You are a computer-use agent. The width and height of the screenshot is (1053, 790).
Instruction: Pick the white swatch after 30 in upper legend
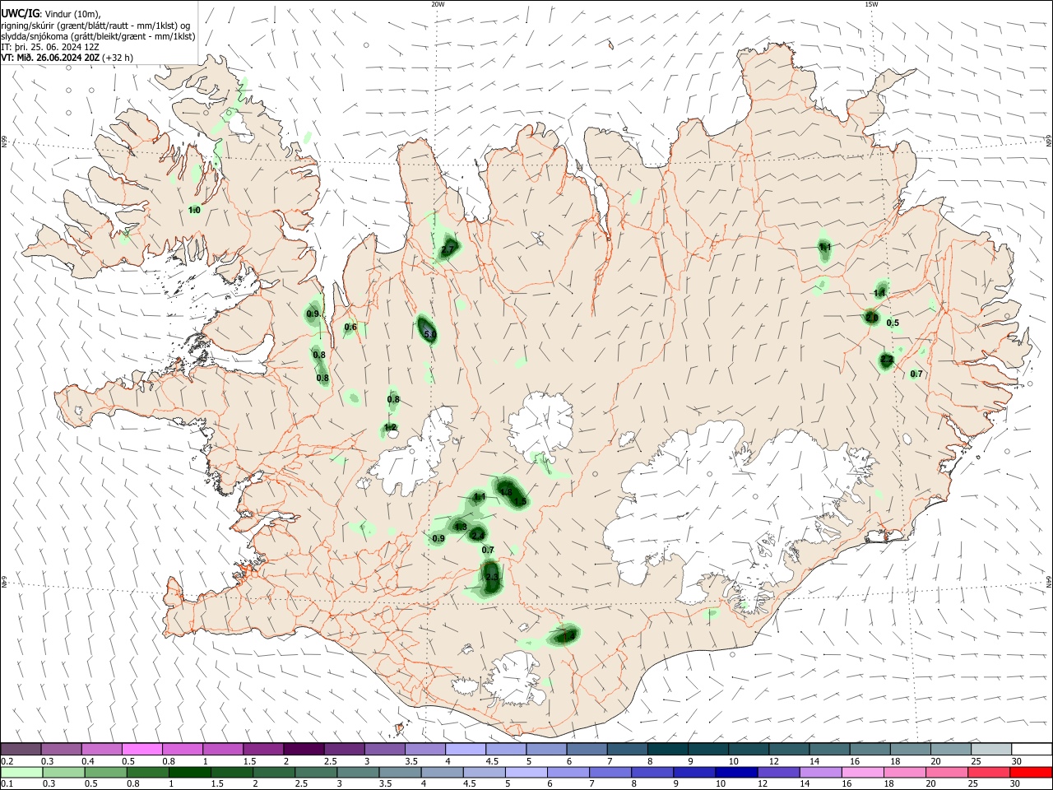click(x=1032, y=750)
